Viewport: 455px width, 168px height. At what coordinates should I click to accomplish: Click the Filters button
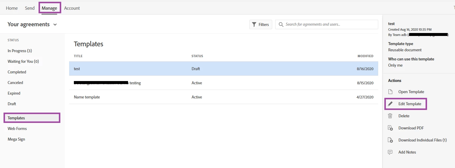click(x=261, y=24)
